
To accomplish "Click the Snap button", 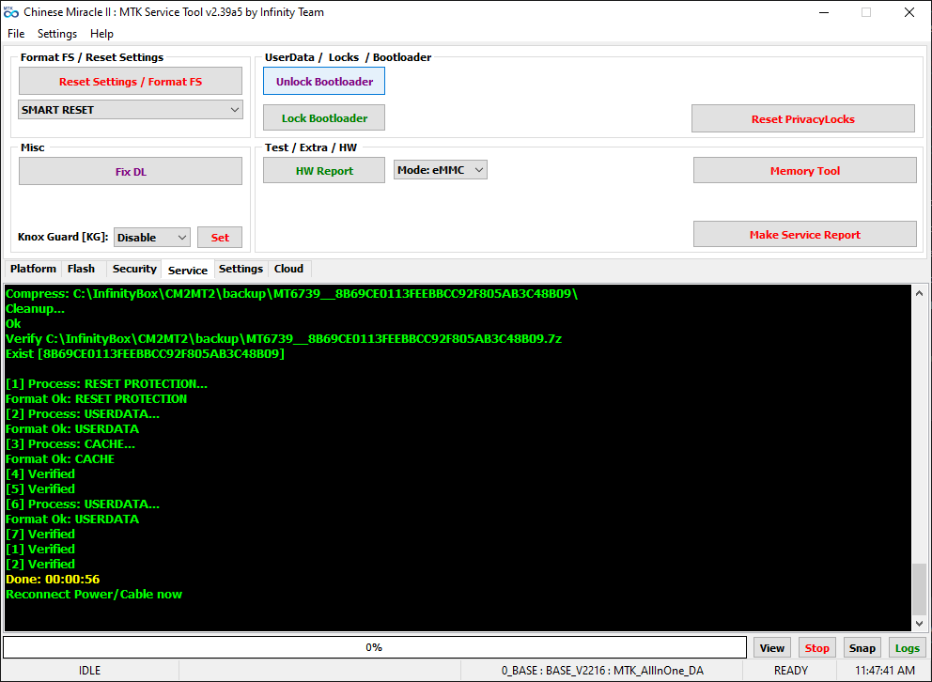I will pyautogui.click(x=862, y=648).
